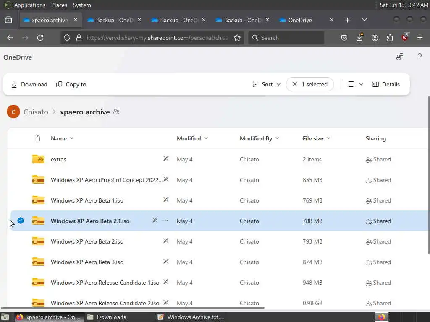Open Windows XP Aero Proof of Concept file
The width and height of the screenshot is (430, 322).
(106, 180)
